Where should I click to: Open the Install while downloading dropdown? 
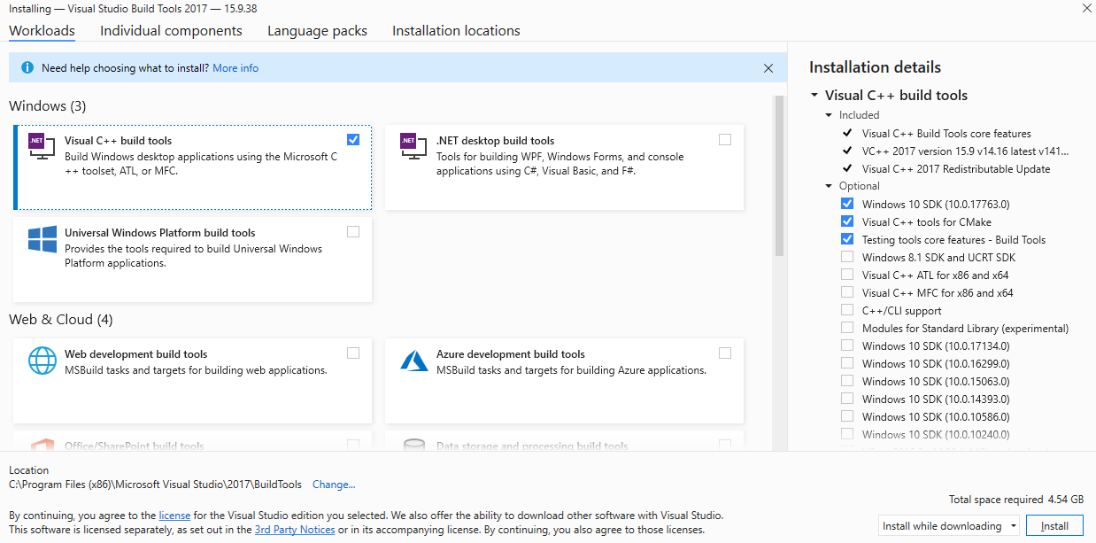point(948,526)
